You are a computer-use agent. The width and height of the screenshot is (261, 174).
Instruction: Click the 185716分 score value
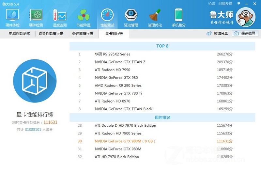pos(224,70)
